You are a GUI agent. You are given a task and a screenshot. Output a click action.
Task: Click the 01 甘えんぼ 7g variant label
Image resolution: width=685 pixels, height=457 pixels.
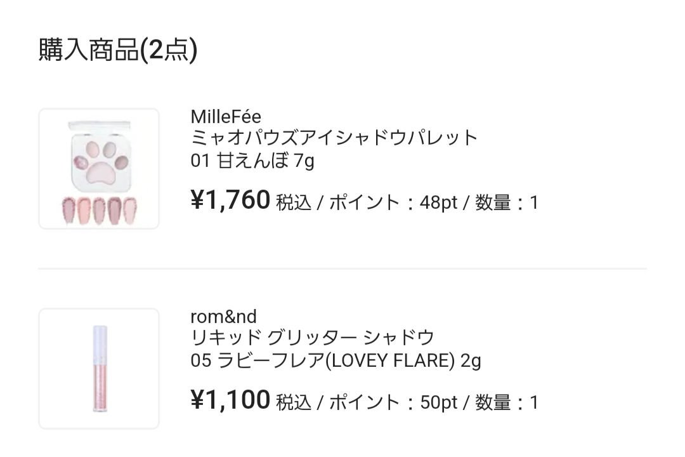coord(251,160)
